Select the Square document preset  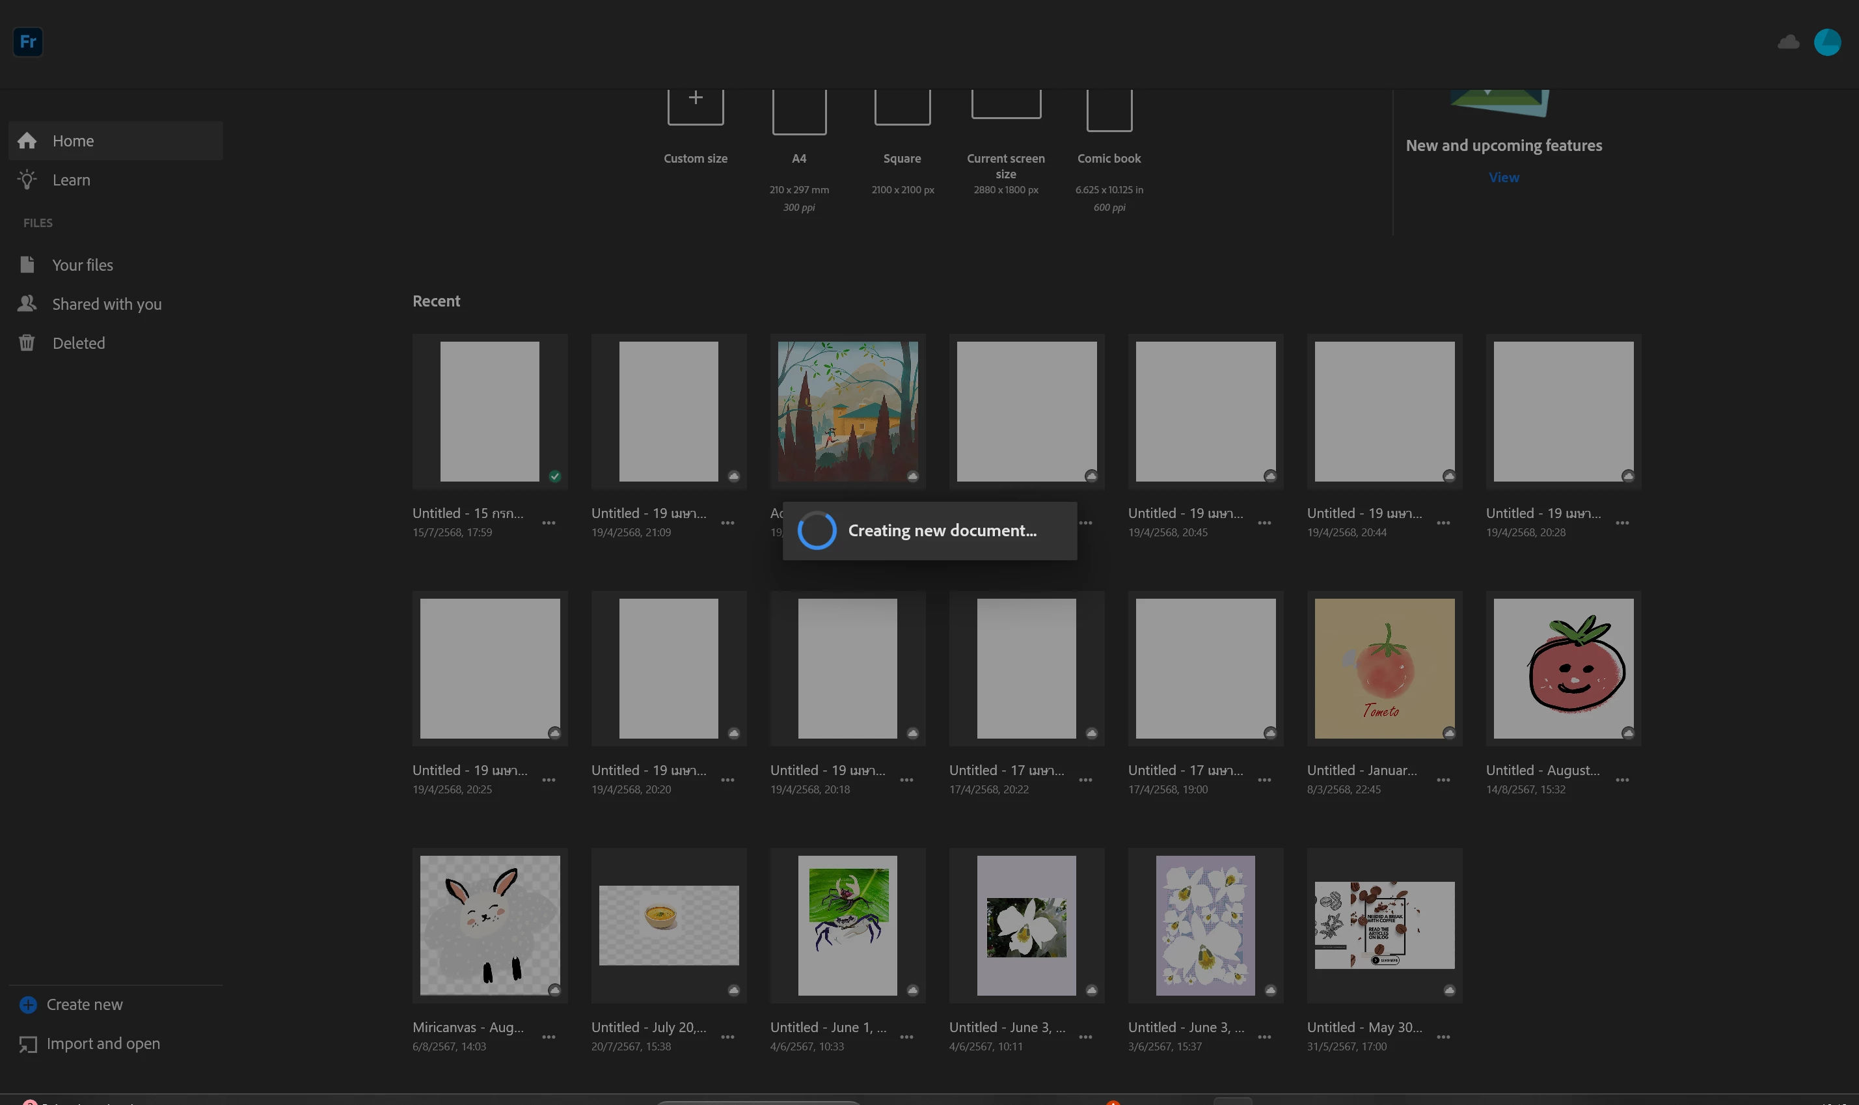[x=902, y=108]
